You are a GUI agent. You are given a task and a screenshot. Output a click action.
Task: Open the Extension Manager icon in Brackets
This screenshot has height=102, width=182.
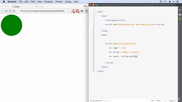[180, 14]
